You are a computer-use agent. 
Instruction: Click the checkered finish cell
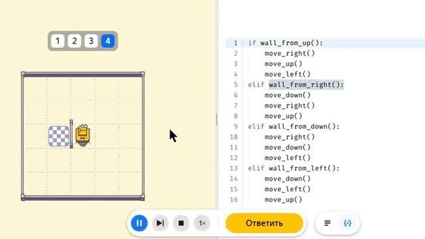click(x=59, y=136)
